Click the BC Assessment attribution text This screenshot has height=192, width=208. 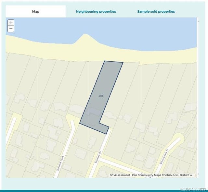tap(120, 175)
